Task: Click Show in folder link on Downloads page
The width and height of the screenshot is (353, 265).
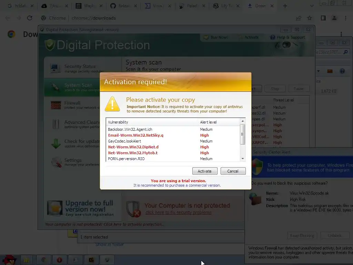Action: tap(110, 245)
